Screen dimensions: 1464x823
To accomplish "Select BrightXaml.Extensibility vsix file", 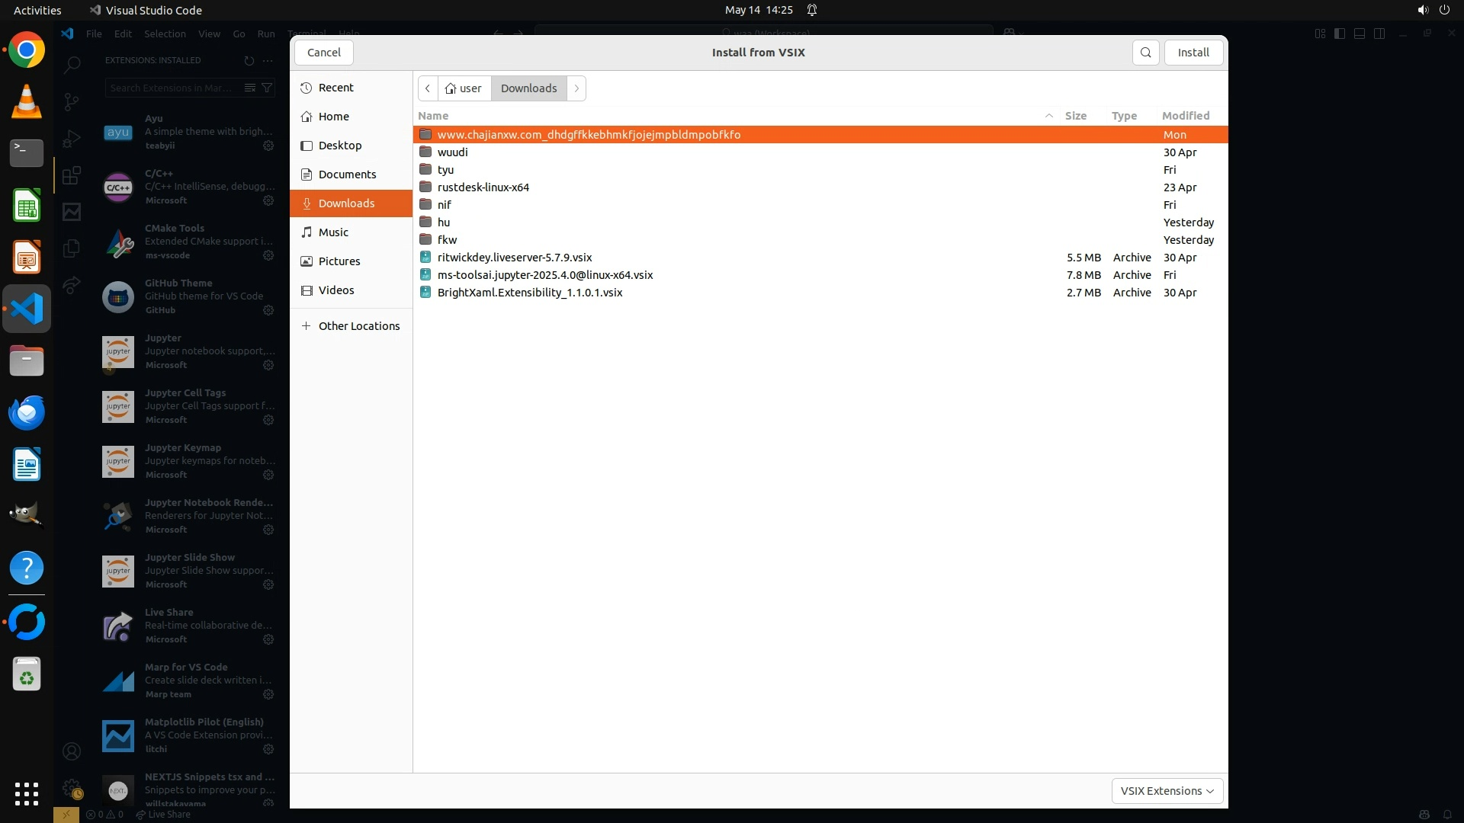I will point(529,293).
